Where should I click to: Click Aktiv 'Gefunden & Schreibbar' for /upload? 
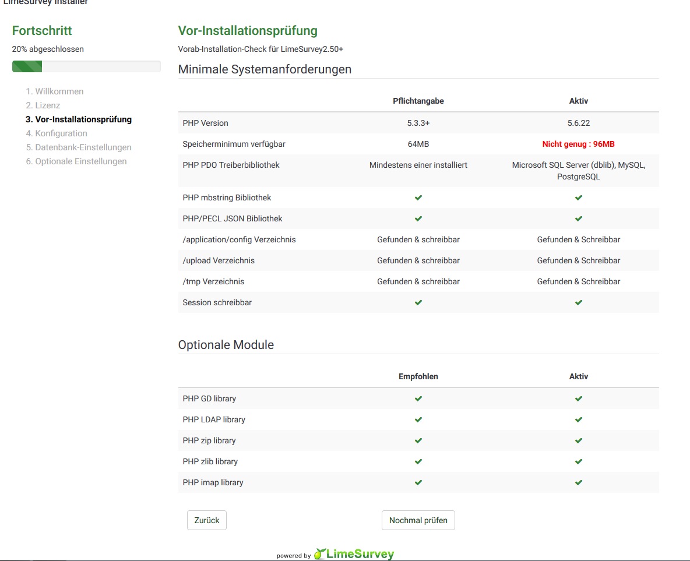click(578, 260)
